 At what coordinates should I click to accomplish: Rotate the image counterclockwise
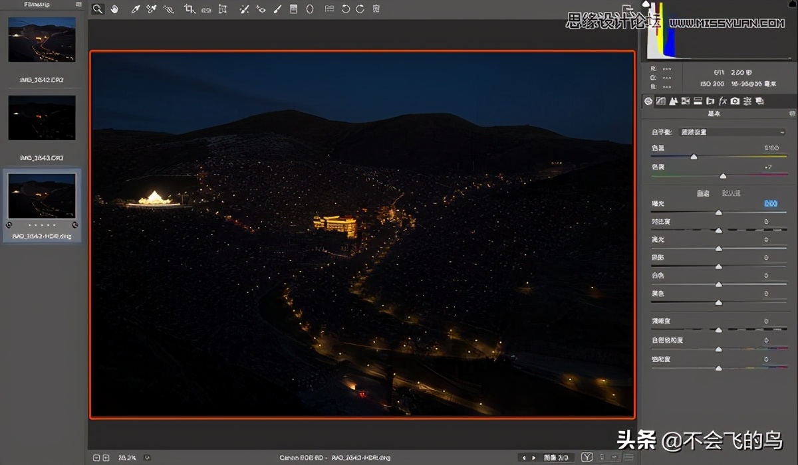345,9
